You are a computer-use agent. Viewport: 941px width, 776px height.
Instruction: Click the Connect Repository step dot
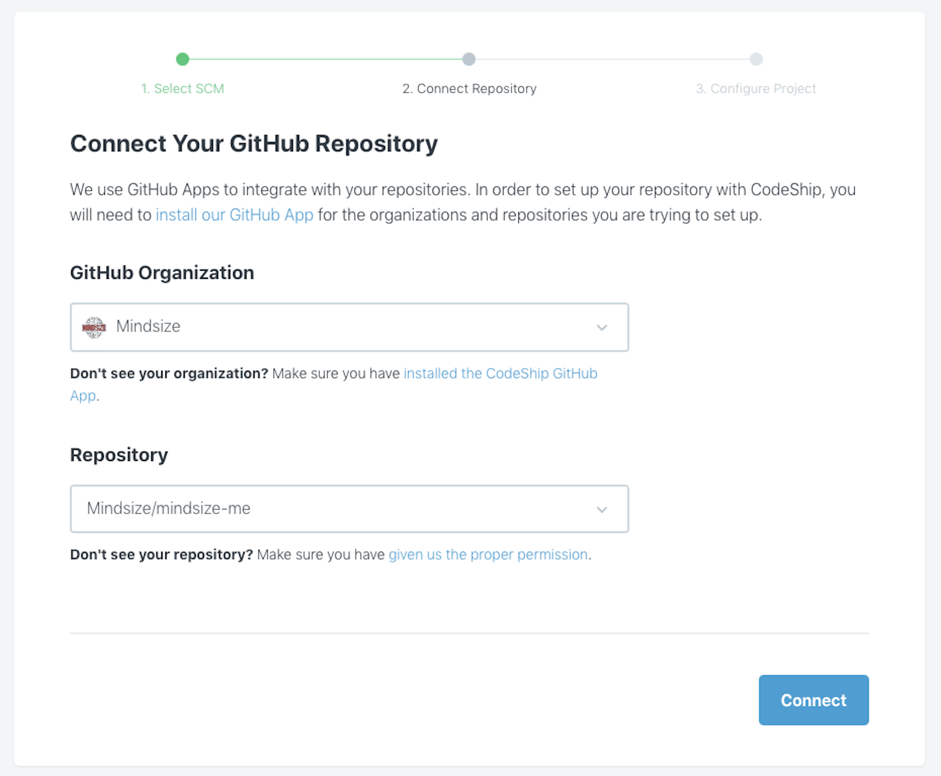click(x=469, y=59)
